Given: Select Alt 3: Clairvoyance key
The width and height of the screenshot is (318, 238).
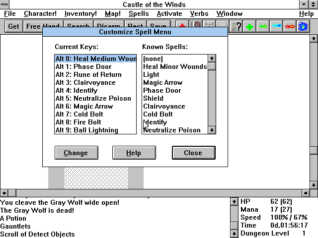Looking at the screenshot, I should (95, 83).
